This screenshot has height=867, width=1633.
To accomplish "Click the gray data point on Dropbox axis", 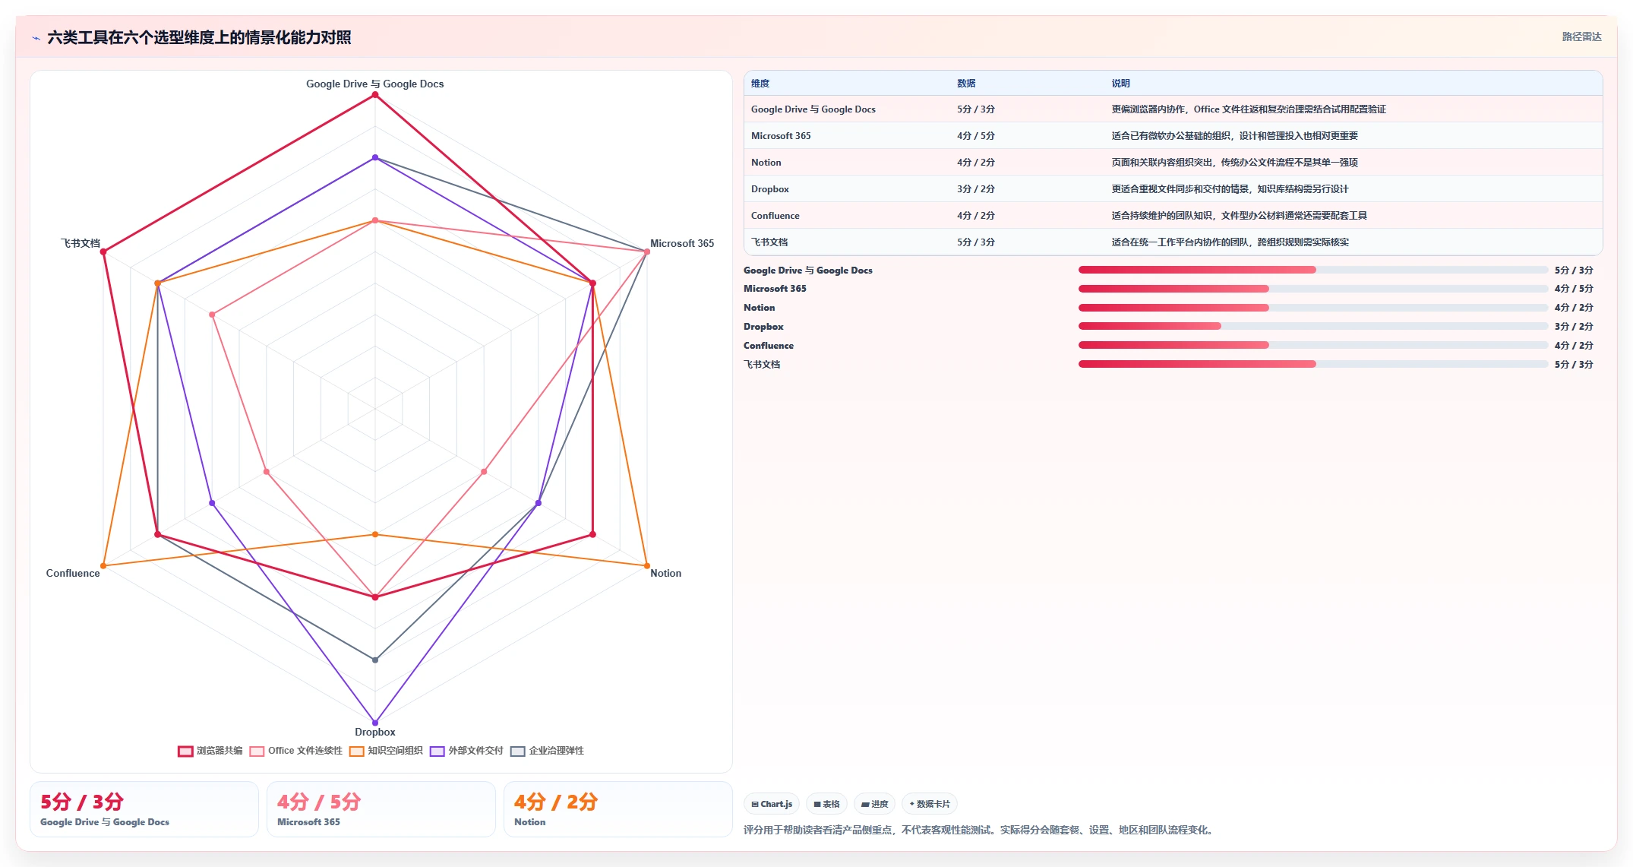I will (375, 660).
